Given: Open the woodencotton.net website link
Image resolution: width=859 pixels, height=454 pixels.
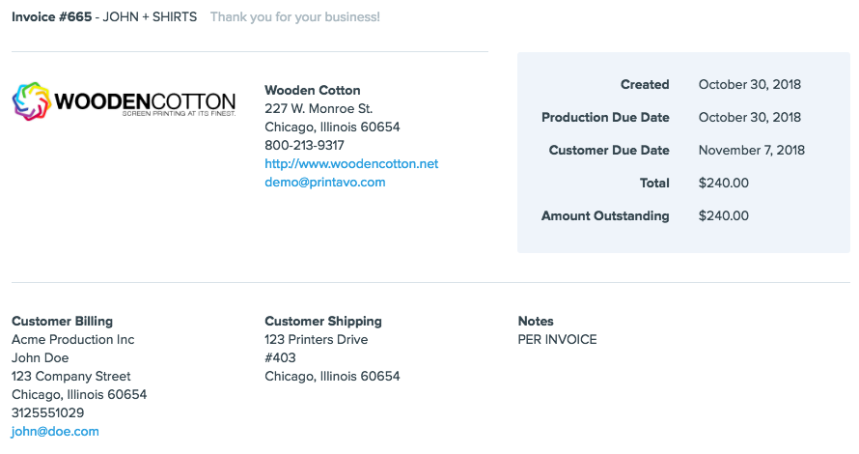Looking at the screenshot, I should click(x=351, y=163).
